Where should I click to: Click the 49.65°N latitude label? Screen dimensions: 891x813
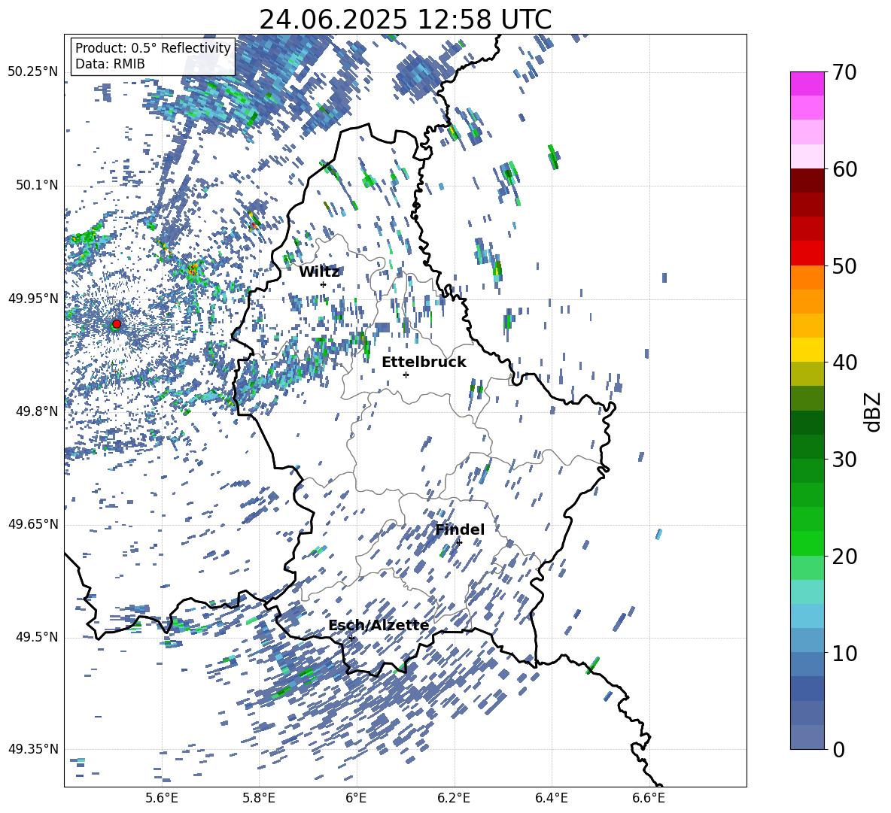point(33,524)
